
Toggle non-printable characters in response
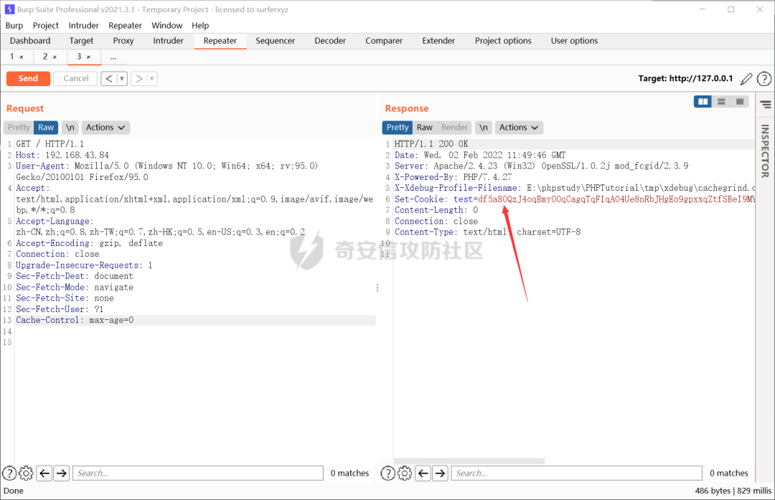tap(484, 128)
